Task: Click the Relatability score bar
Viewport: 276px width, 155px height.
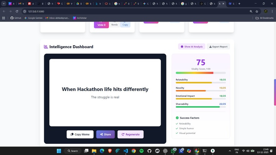Action: [x=201, y=82]
